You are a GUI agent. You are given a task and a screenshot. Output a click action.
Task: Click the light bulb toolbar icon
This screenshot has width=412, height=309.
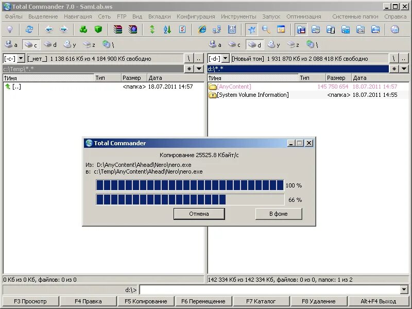point(10,29)
